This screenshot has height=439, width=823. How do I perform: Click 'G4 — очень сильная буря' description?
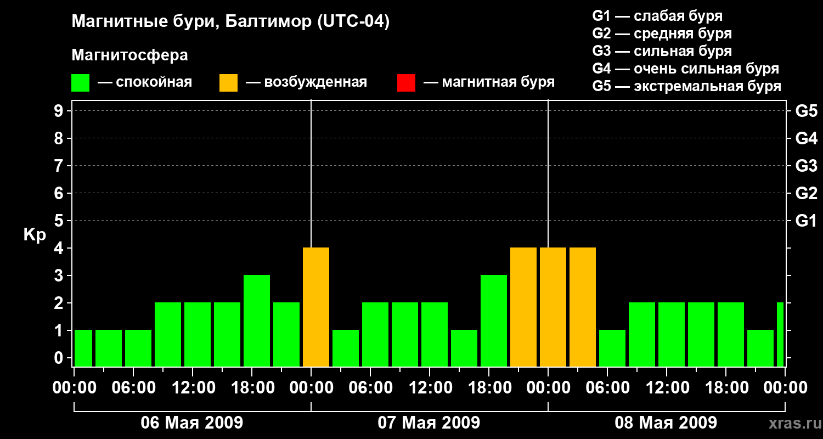(x=685, y=69)
